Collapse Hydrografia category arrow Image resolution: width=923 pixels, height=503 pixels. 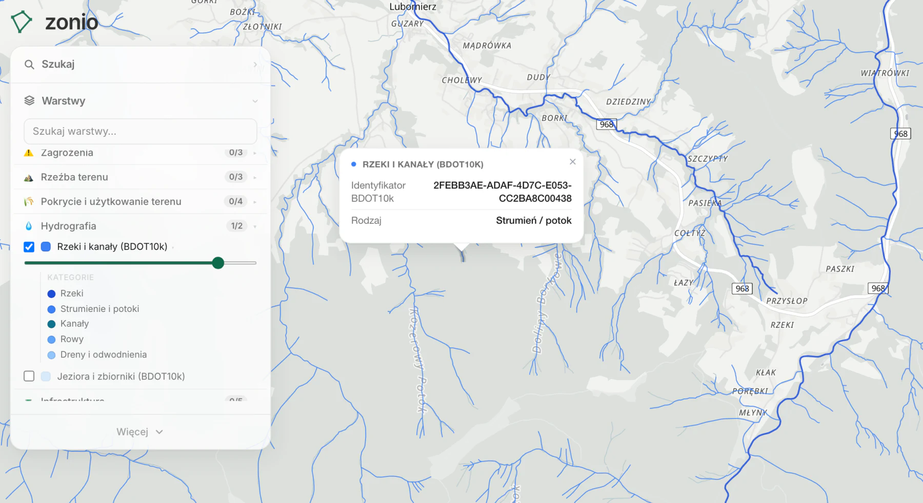(255, 226)
